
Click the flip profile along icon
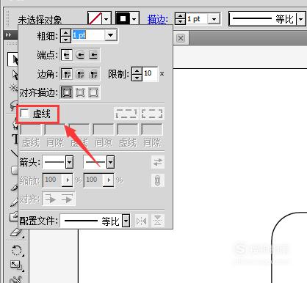tap(142, 221)
